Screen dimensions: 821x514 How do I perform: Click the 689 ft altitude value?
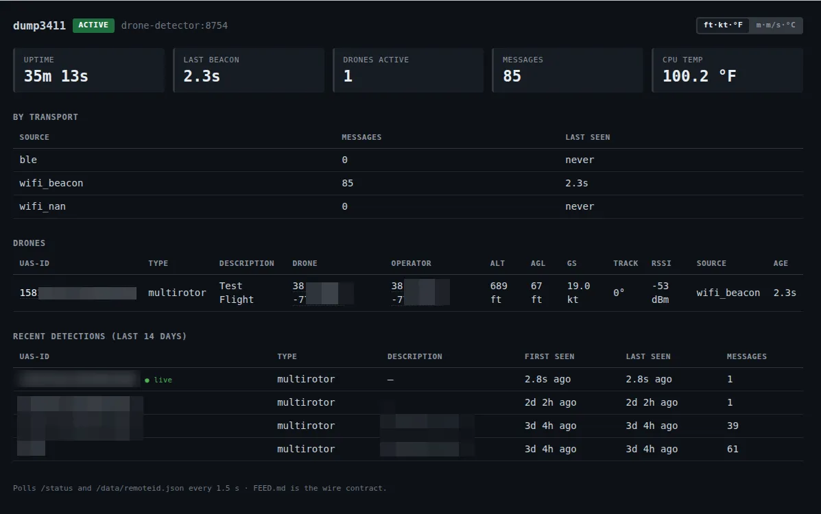coord(499,293)
